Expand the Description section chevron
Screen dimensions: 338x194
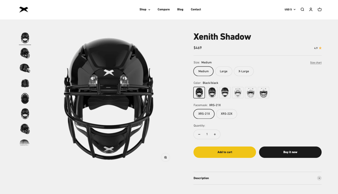(319, 178)
